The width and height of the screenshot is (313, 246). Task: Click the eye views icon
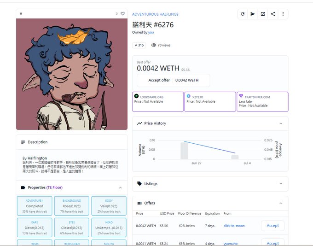(153, 45)
